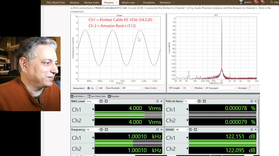Open the inbox envelope icon in header
This screenshot has height=156, width=279.
point(256,2)
